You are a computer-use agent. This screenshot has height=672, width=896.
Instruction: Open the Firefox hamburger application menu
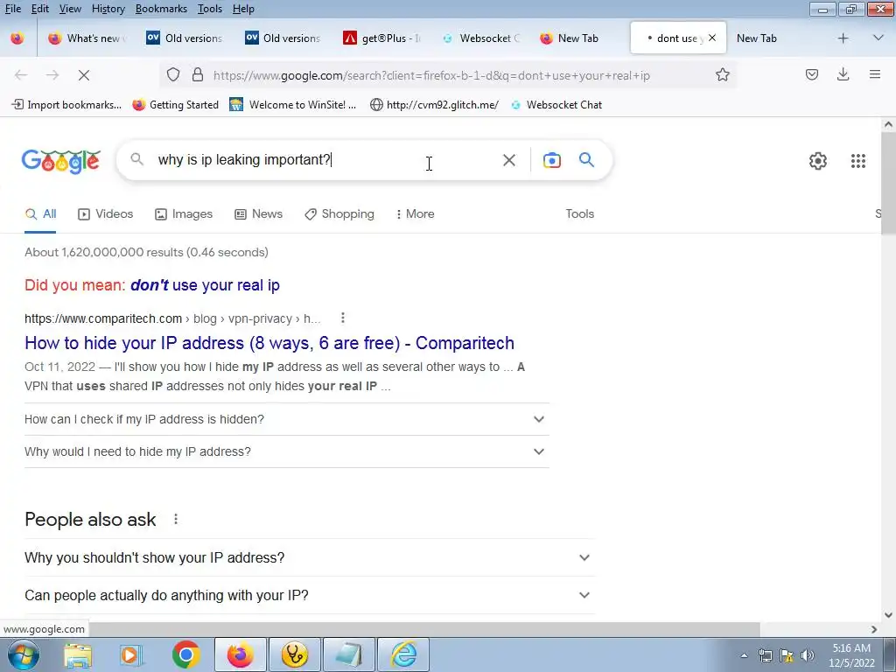tap(874, 75)
